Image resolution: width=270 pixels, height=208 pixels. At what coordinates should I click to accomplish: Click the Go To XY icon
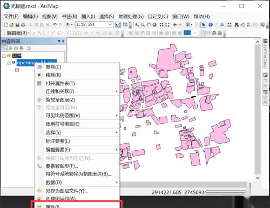point(248,25)
